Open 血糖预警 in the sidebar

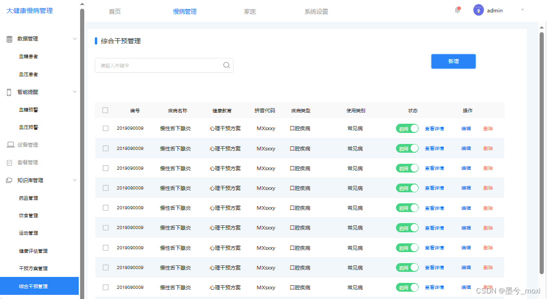[29, 109]
